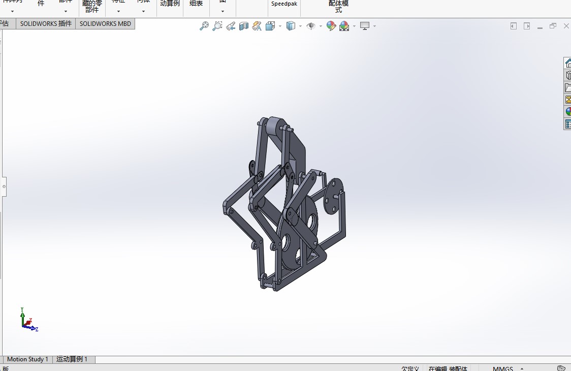The image size is (571, 371).
Task: Click the left-pointing panel arrow button
Action: pyautogui.click(x=514, y=26)
